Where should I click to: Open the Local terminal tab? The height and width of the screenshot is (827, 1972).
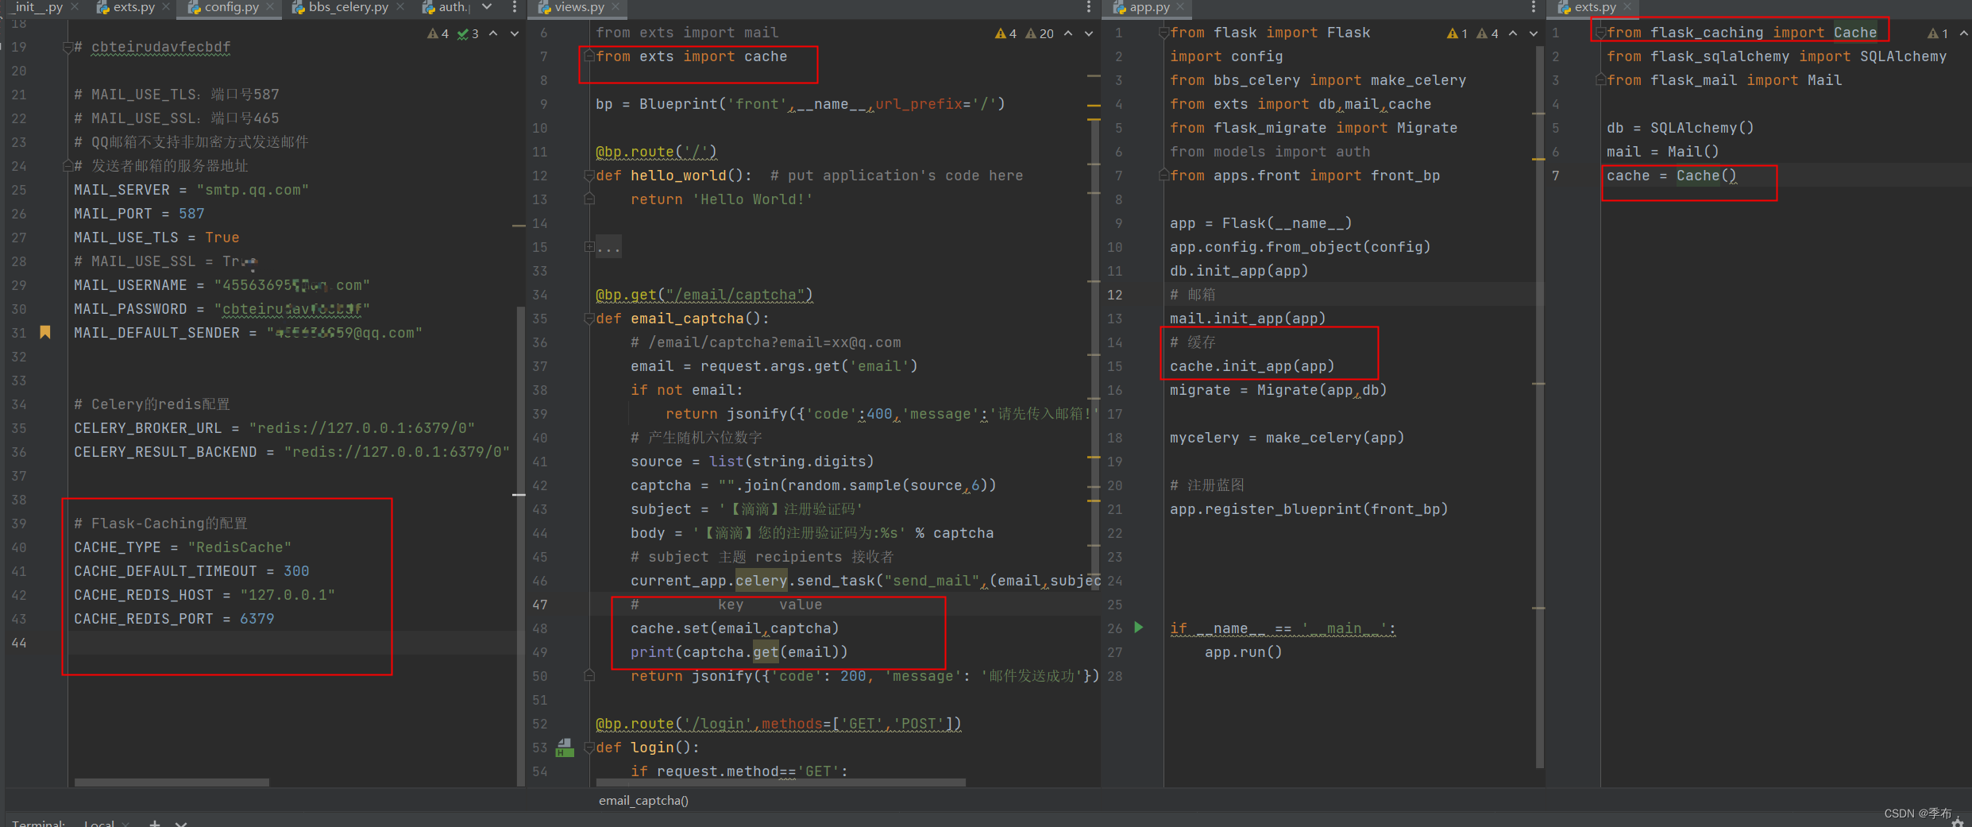pos(99,822)
